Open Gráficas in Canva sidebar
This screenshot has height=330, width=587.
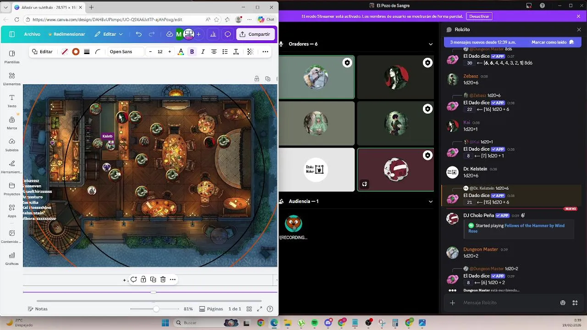pos(12,258)
